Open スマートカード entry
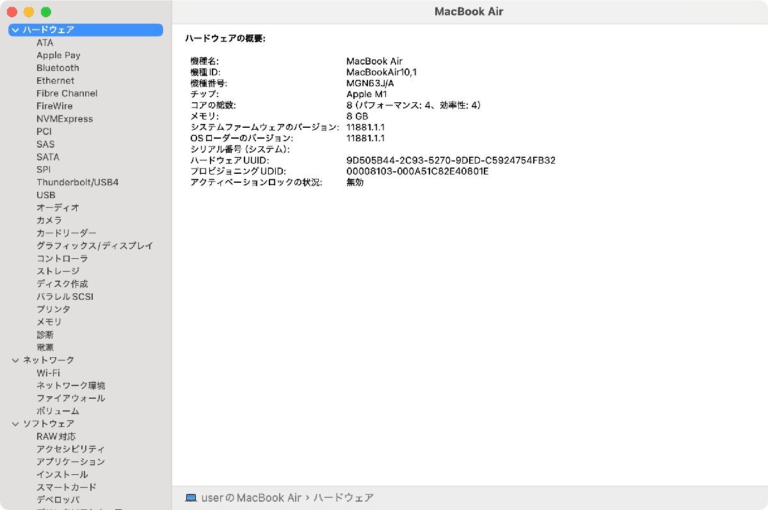This screenshot has height=510, width=768. [67, 487]
